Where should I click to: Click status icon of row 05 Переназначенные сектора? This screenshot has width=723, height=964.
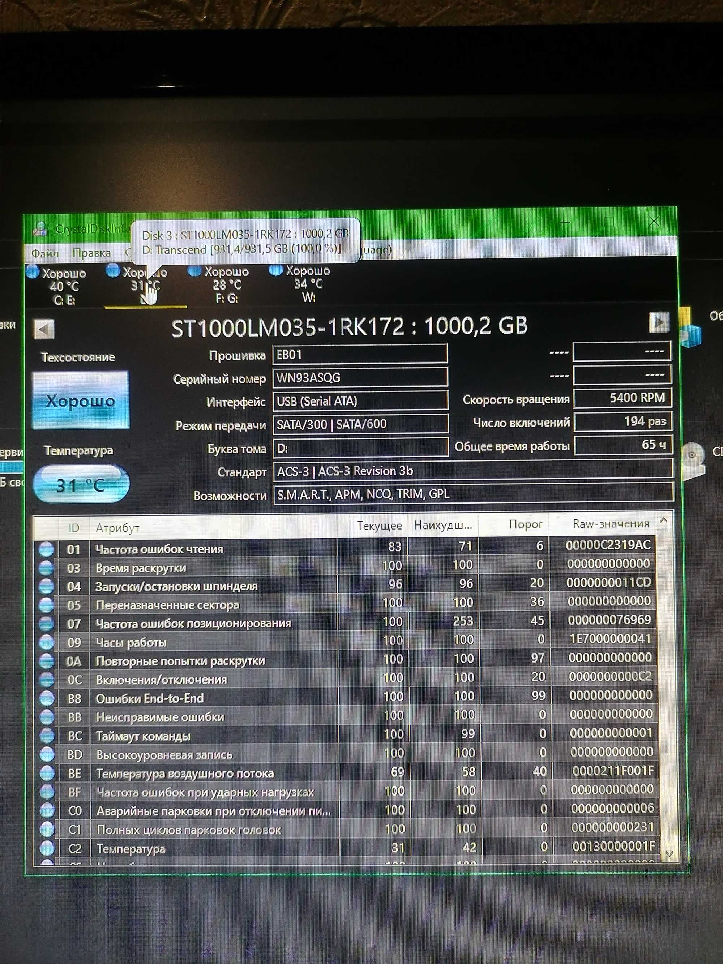[x=46, y=605]
